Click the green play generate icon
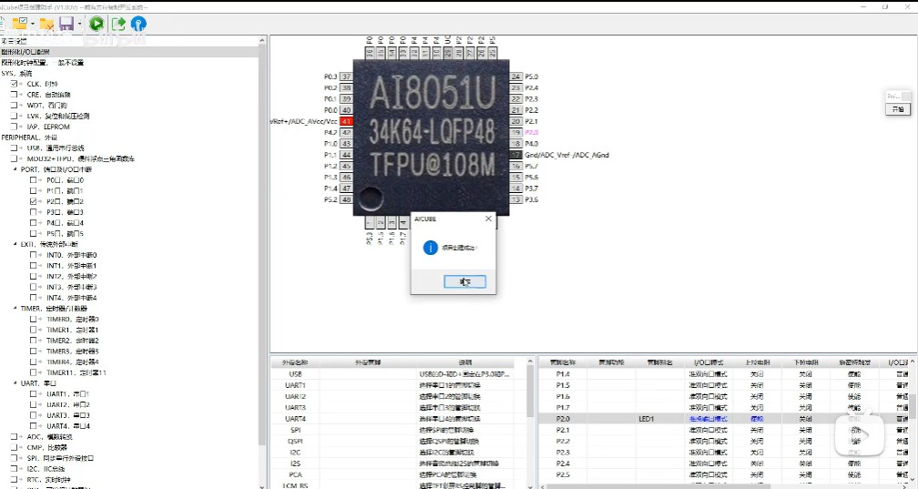918x489 pixels. (97, 24)
